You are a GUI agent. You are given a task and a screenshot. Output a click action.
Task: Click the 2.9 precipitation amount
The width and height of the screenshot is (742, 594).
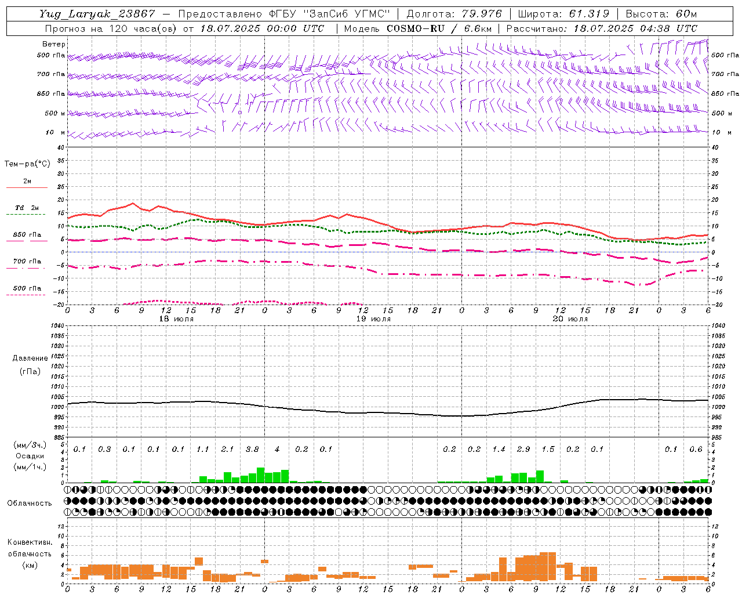click(523, 449)
